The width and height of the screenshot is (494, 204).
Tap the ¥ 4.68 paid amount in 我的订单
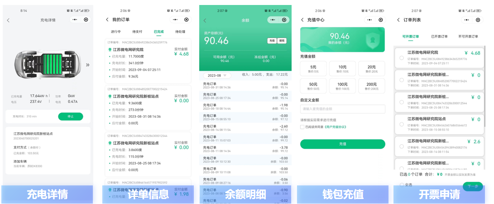click(x=182, y=54)
